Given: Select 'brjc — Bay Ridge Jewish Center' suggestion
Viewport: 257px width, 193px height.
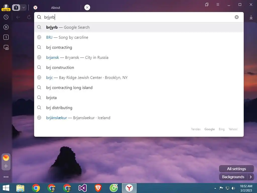Looking at the screenshot, I should (139, 77).
